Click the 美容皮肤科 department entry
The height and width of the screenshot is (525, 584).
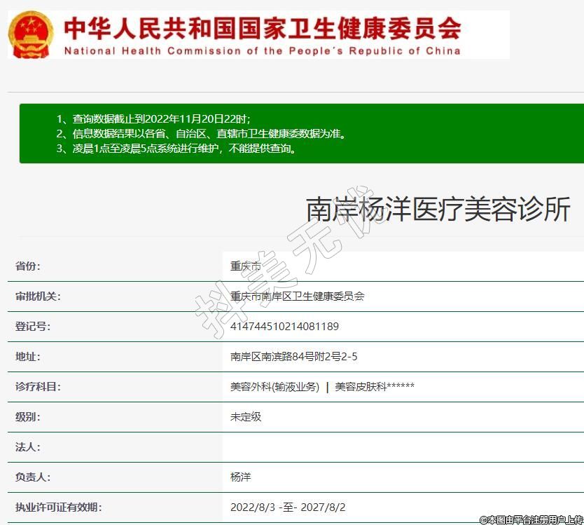click(375, 387)
